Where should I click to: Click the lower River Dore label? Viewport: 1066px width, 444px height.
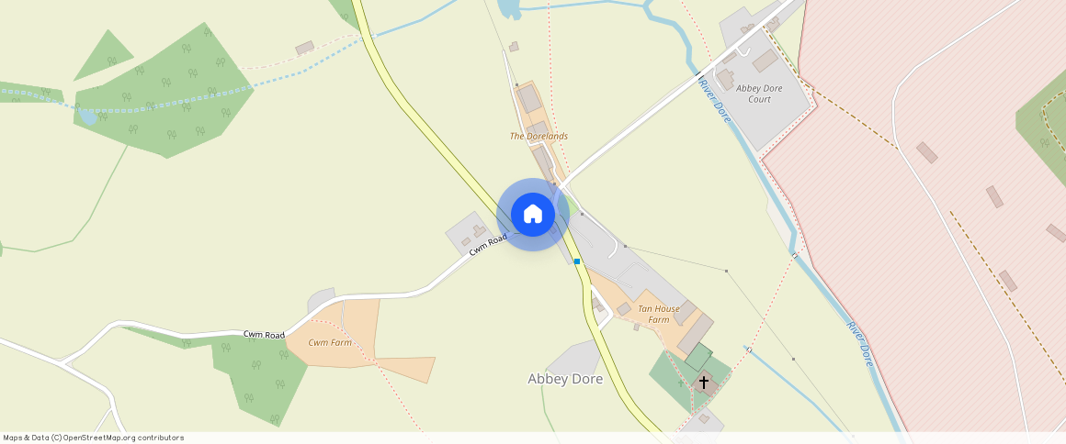[x=860, y=343]
